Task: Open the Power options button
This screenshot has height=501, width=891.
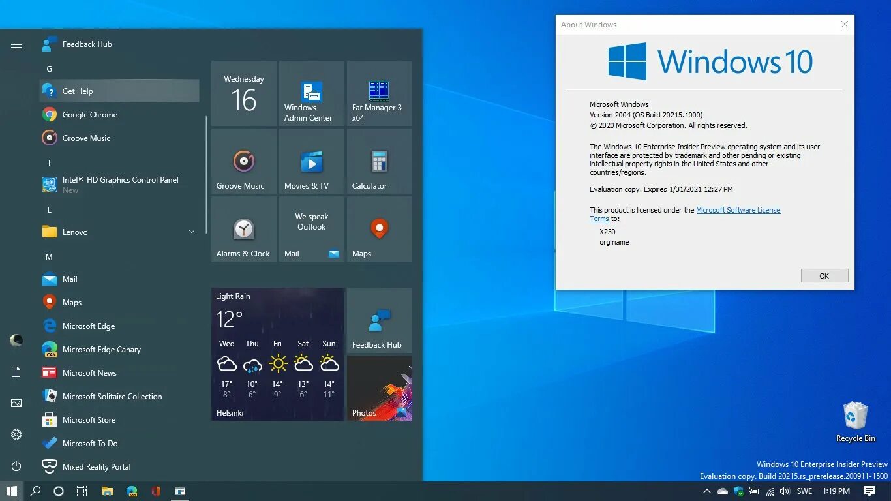Action: pos(16,466)
